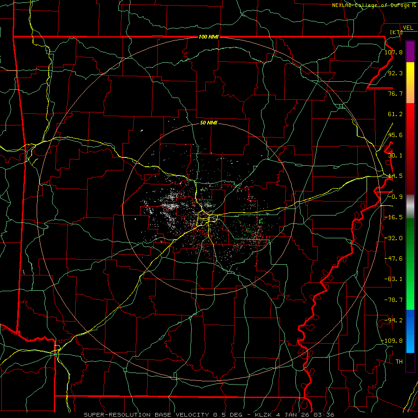Click the -47.6 velocity scale value
This screenshot has width=418, height=418.
(393, 259)
